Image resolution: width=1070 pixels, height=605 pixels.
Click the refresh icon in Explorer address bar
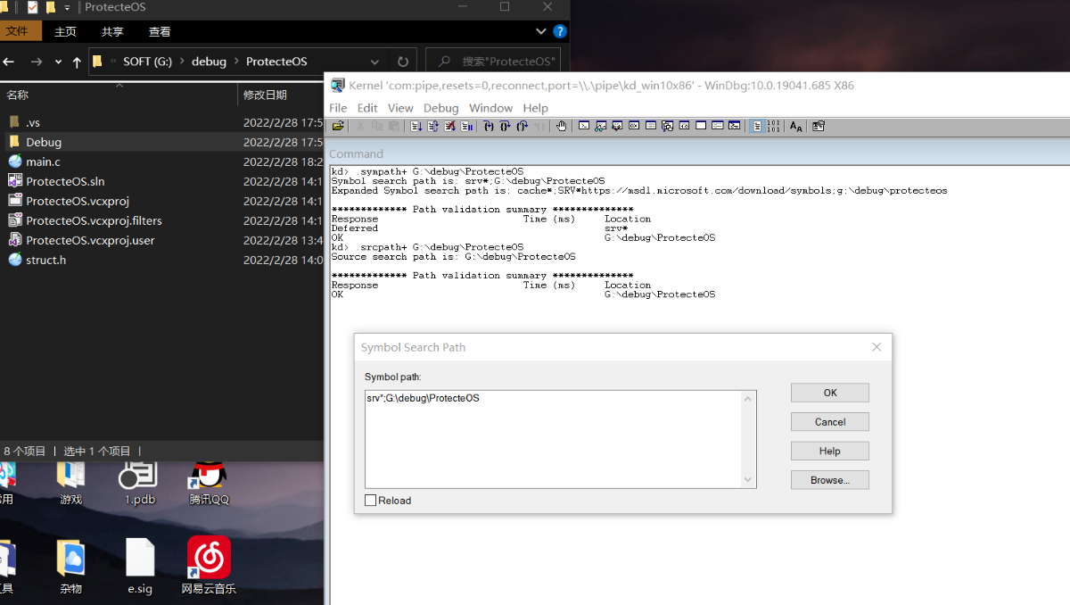402,62
